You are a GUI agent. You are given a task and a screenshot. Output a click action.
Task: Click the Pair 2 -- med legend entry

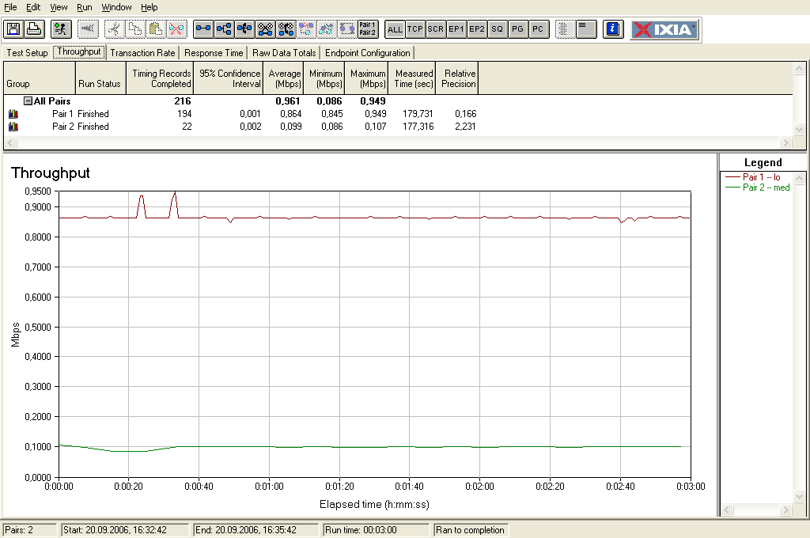click(x=757, y=188)
